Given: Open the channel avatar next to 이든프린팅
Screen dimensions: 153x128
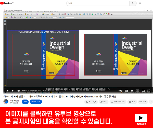Looking at the screenshot, I should (6, 101).
